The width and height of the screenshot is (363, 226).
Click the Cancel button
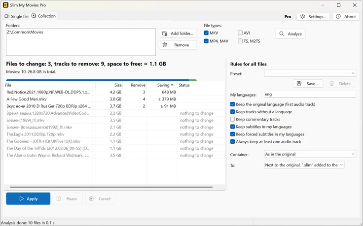pyautogui.click(x=100, y=198)
